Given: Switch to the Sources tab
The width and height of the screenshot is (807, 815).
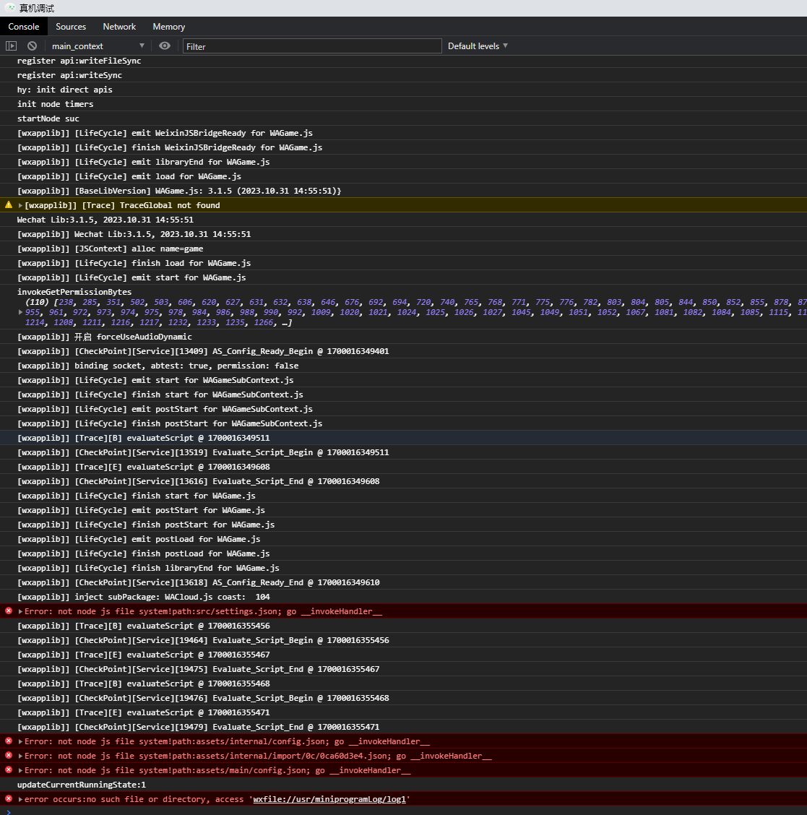Looking at the screenshot, I should (71, 27).
